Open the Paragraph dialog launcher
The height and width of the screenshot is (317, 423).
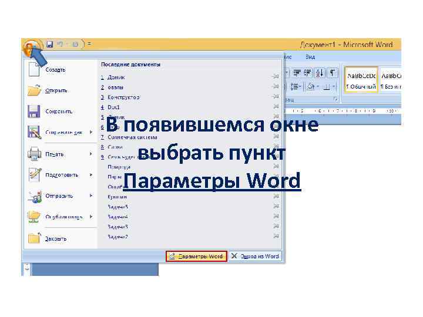pos(336,99)
